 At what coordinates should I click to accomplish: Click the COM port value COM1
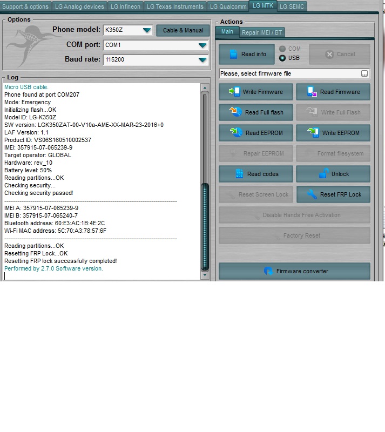[113, 45]
